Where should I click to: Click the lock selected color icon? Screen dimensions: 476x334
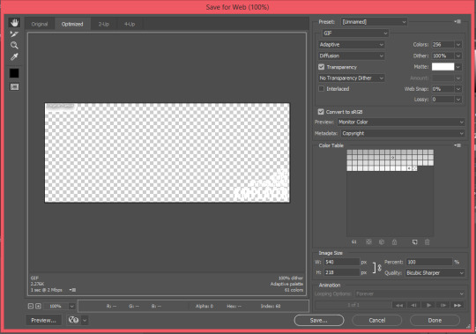click(394, 242)
